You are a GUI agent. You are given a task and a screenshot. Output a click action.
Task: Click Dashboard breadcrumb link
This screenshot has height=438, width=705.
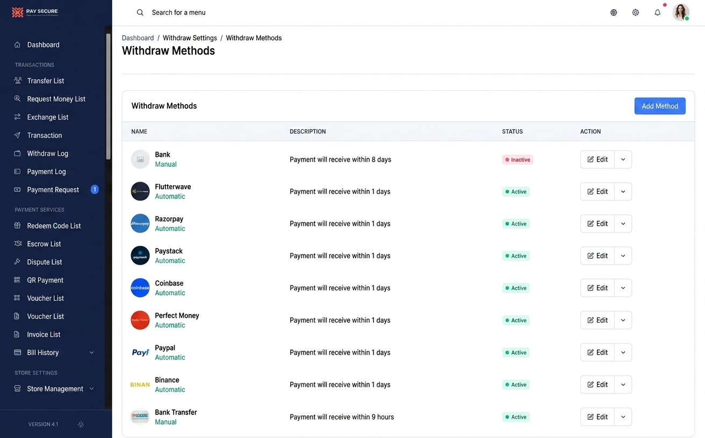click(138, 38)
